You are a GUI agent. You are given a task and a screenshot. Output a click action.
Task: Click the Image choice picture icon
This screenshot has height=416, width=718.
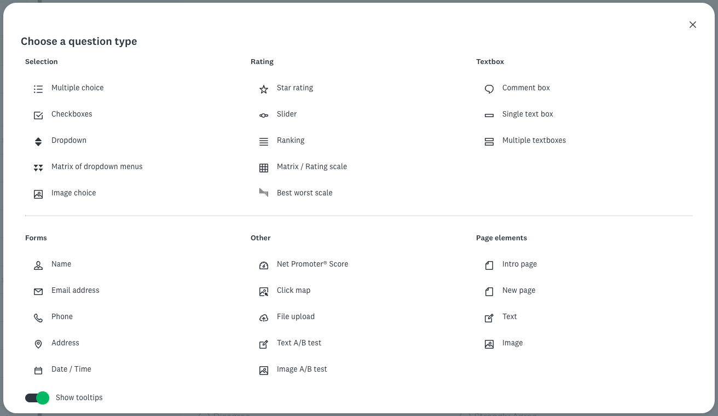click(38, 194)
